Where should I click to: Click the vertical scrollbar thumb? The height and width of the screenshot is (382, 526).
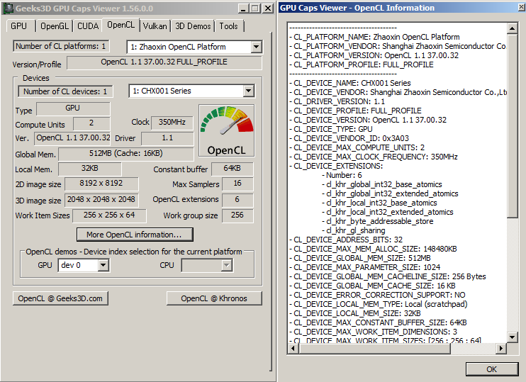pos(512,125)
